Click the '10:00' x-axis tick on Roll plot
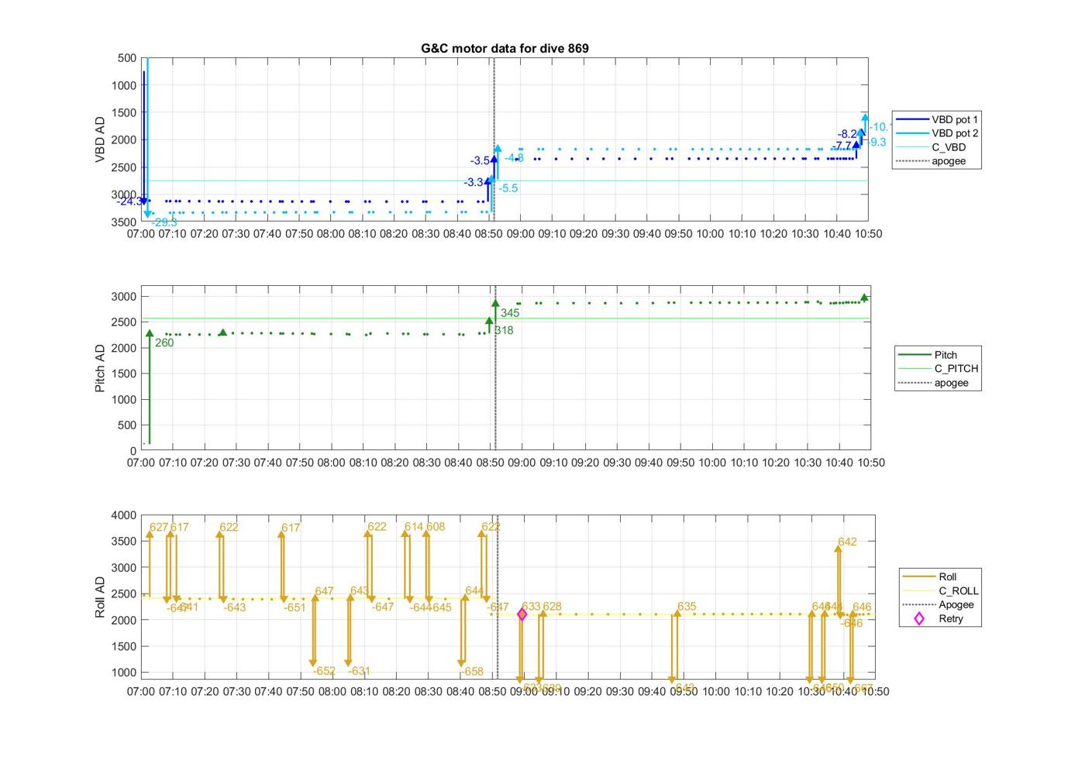Screen dimensions: 1085x764 point(715,691)
